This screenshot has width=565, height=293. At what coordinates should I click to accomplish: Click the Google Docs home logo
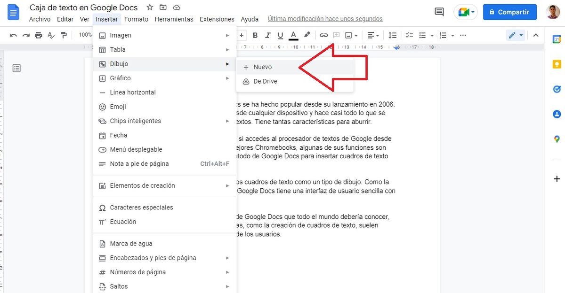pyautogui.click(x=13, y=12)
